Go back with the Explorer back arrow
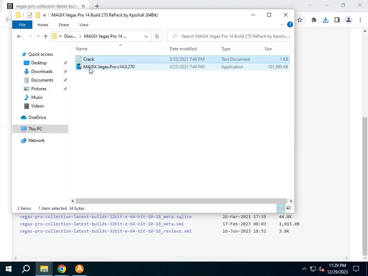Image resolution: width=368 pixels, height=276 pixels. (x=19, y=36)
